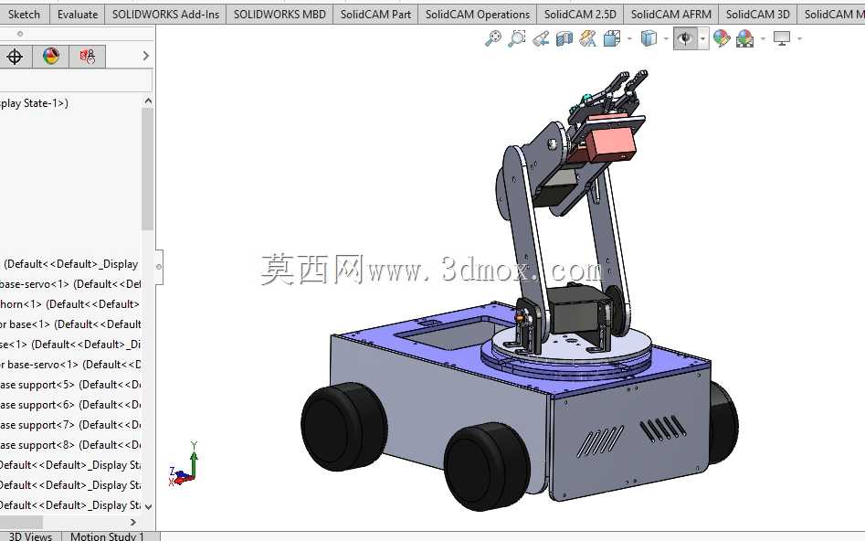Select the base support<6> tree item
The image size is (865, 541).
(70, 405)
